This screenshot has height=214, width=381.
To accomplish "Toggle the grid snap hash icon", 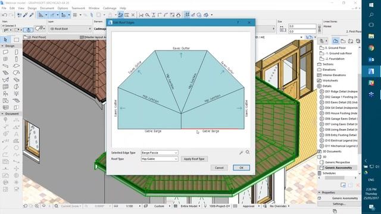I will 75,15.
